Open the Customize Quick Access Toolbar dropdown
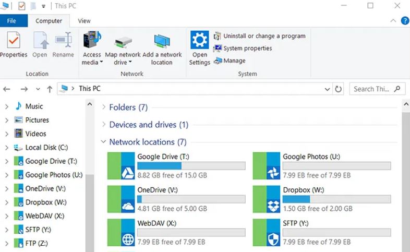Screen dimensions: 410x252 tap(43, 6)
